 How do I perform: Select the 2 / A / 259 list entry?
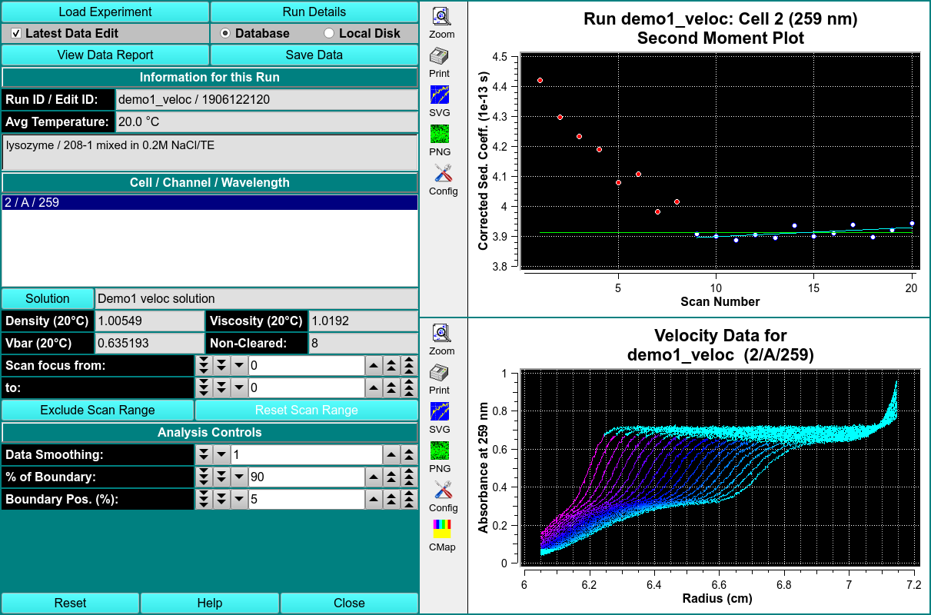coord(209,203)
